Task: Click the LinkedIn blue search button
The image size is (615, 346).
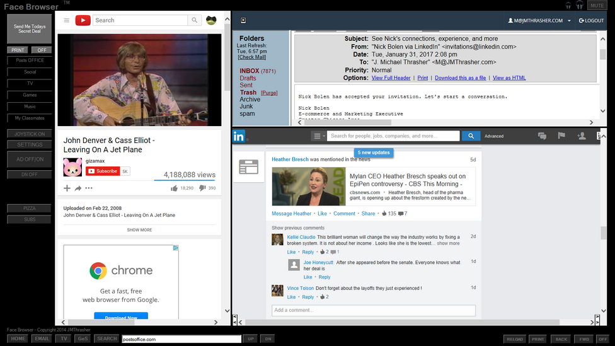Action: [470, 136]
